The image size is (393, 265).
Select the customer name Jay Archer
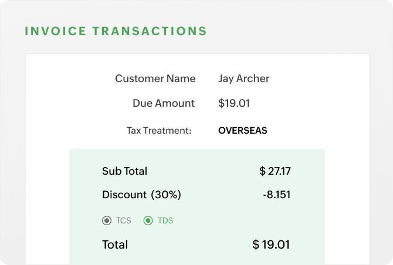243,79
